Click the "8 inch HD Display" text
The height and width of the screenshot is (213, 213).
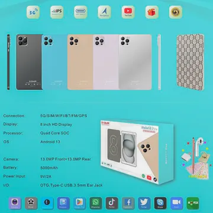pos(56,124)
